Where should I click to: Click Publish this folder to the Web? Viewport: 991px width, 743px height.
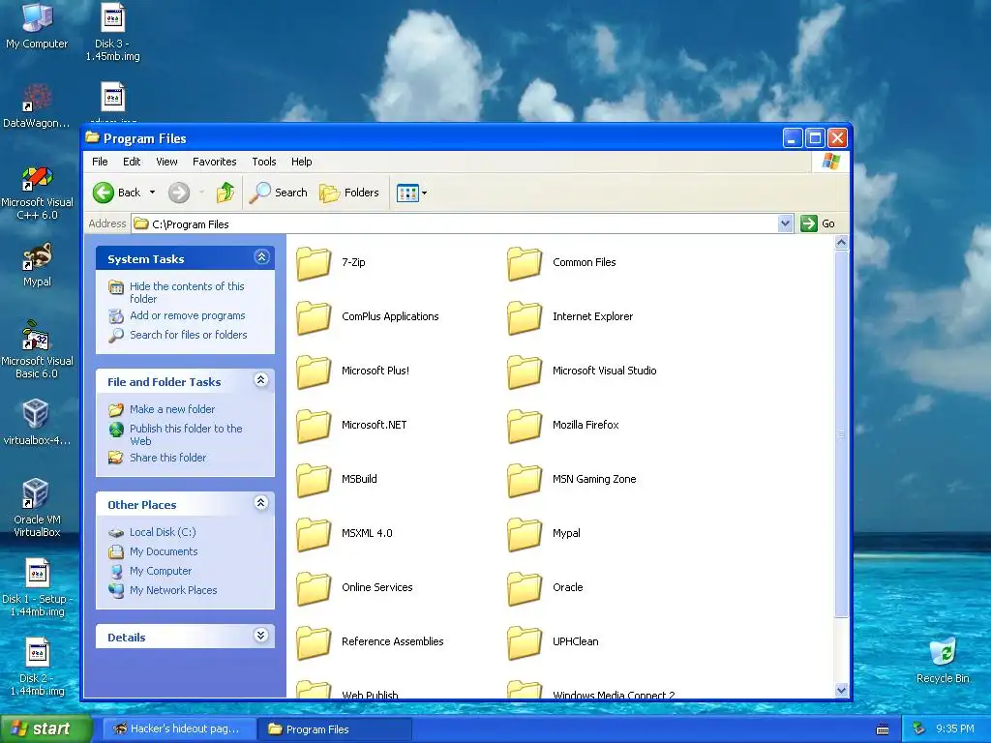click(186, 434)
